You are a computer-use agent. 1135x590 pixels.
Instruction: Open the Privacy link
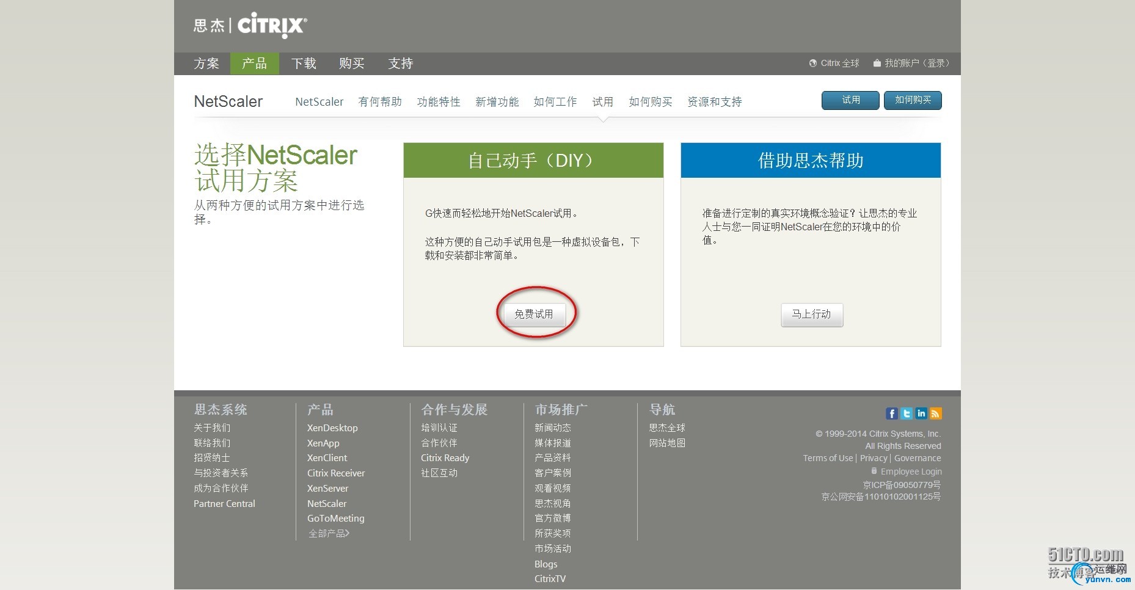pyautogui.click(x=874, y=458)
